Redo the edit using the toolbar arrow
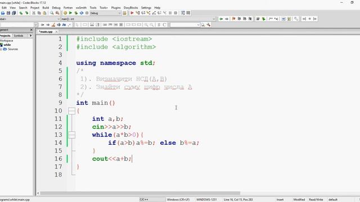The width and height of the screenshot is (360, 202). pyautogui.click(x=26, y=13)
